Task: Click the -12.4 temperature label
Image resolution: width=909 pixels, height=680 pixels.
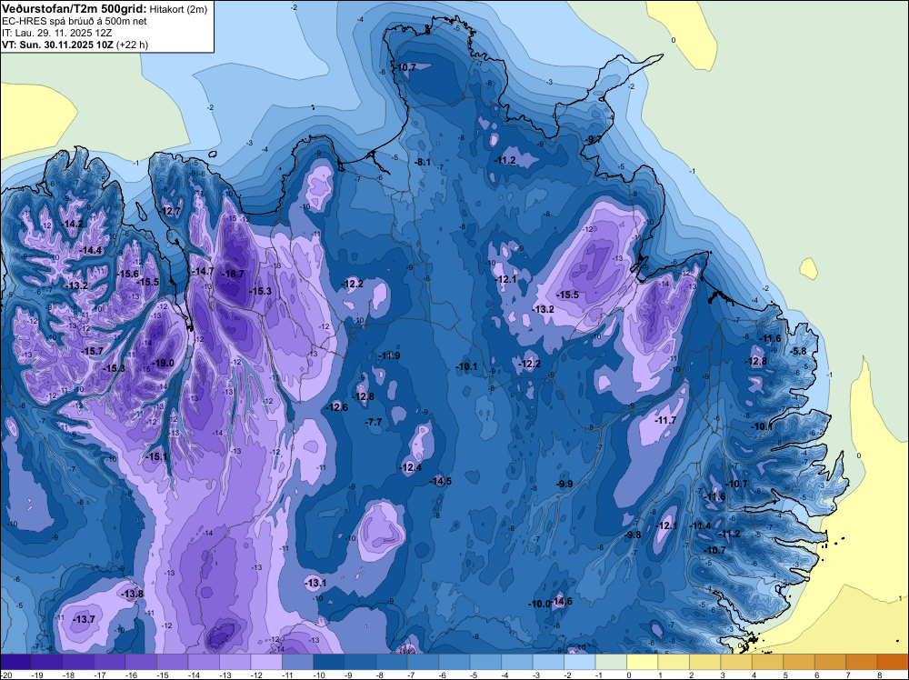Action: [411, 467]
